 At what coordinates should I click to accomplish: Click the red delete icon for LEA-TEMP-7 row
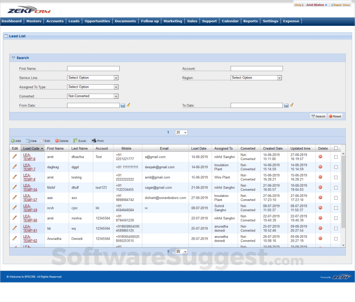[x=320, y=167]
